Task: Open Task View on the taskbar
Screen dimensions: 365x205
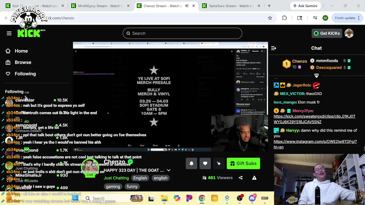Action: coord(151,198)
